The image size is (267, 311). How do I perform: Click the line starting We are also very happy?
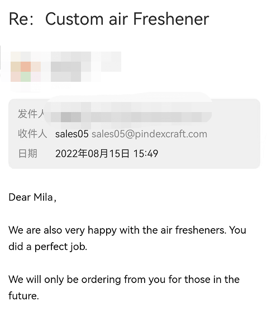pos(127,230)
